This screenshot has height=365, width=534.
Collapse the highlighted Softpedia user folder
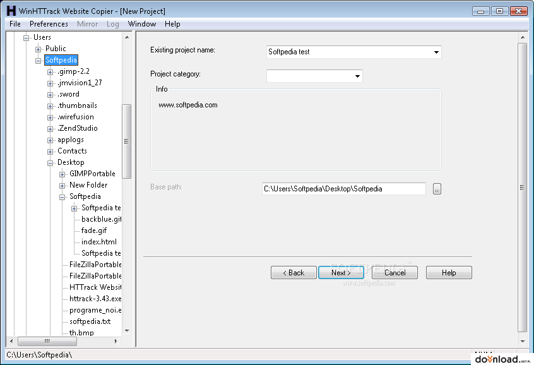(x=38, y=61)
